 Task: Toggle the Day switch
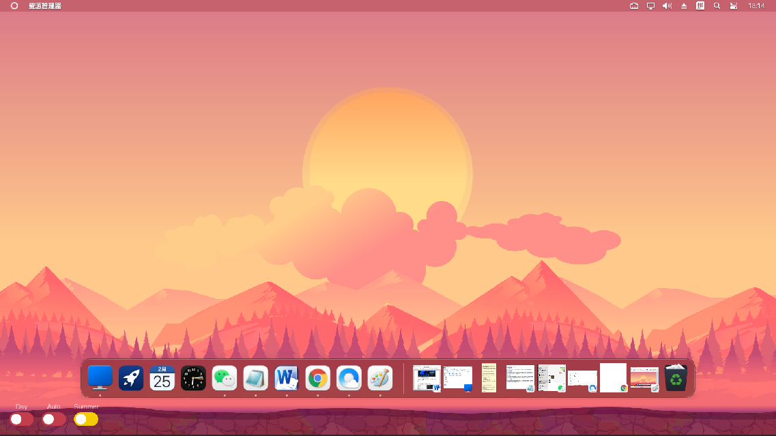[21, 419]
